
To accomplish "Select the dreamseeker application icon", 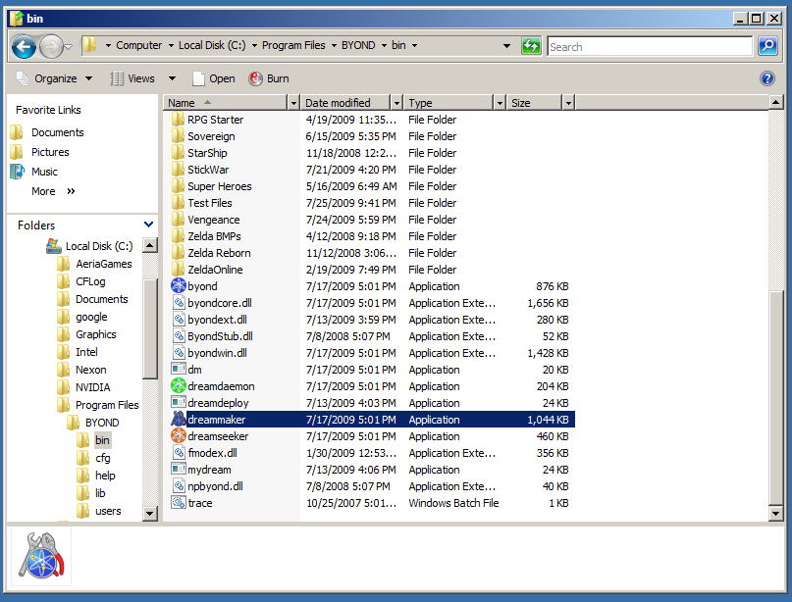I will pos(179,436).
